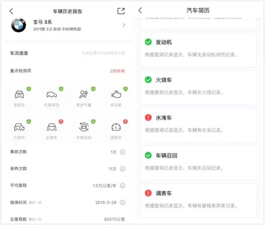Click the 事故次数 row value 1次

pyautogui.click(x=113, y=152)
